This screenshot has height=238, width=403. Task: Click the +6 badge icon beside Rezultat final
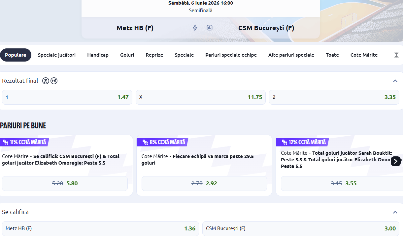[54, 81]
